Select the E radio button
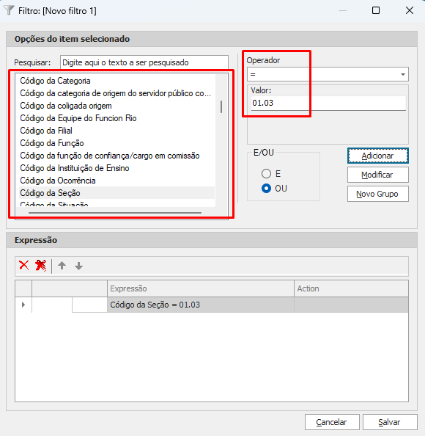 [x=266, y=174]
